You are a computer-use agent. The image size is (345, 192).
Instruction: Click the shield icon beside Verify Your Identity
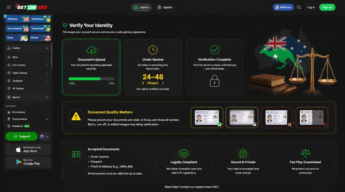(x=65, y=25)
